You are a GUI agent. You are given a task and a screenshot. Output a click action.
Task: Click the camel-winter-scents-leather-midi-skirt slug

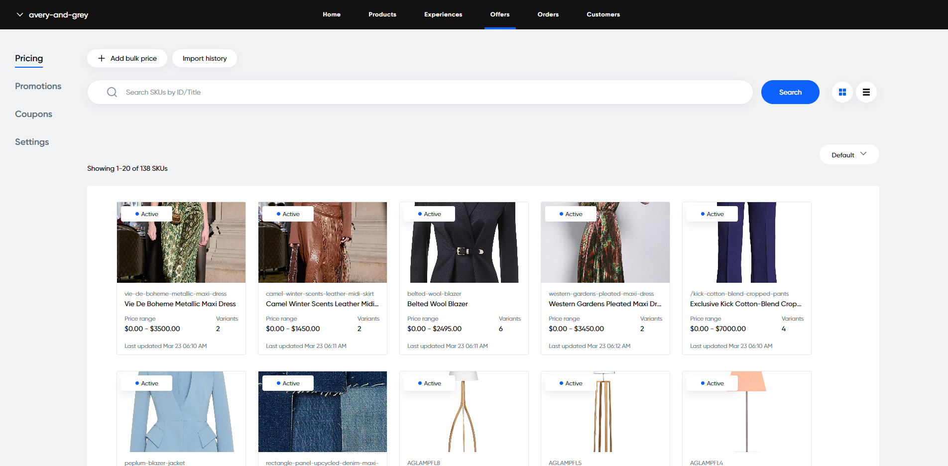pyautogui.click(x=320, y=294)
